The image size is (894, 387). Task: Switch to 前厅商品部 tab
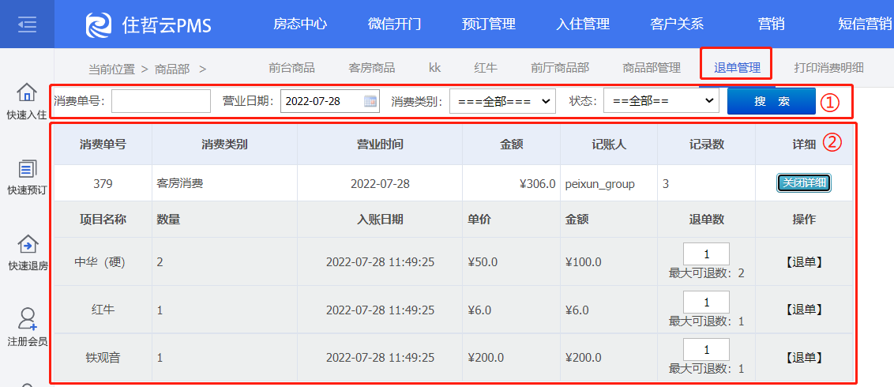click(560, 68)
